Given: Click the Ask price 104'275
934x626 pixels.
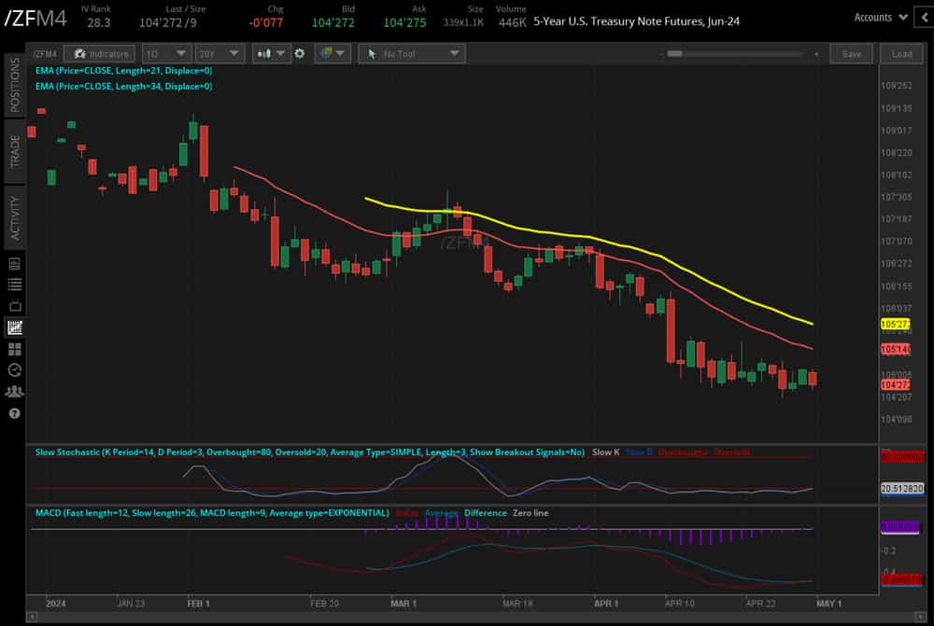Looking at the screenshot, I should point(404,22).
